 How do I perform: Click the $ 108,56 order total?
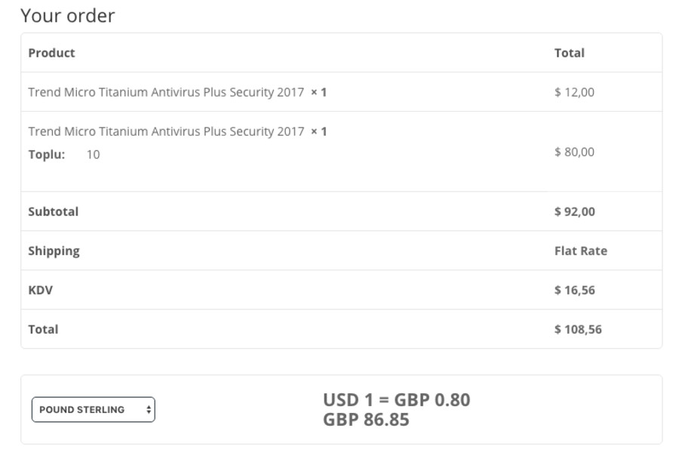(578, 329)
